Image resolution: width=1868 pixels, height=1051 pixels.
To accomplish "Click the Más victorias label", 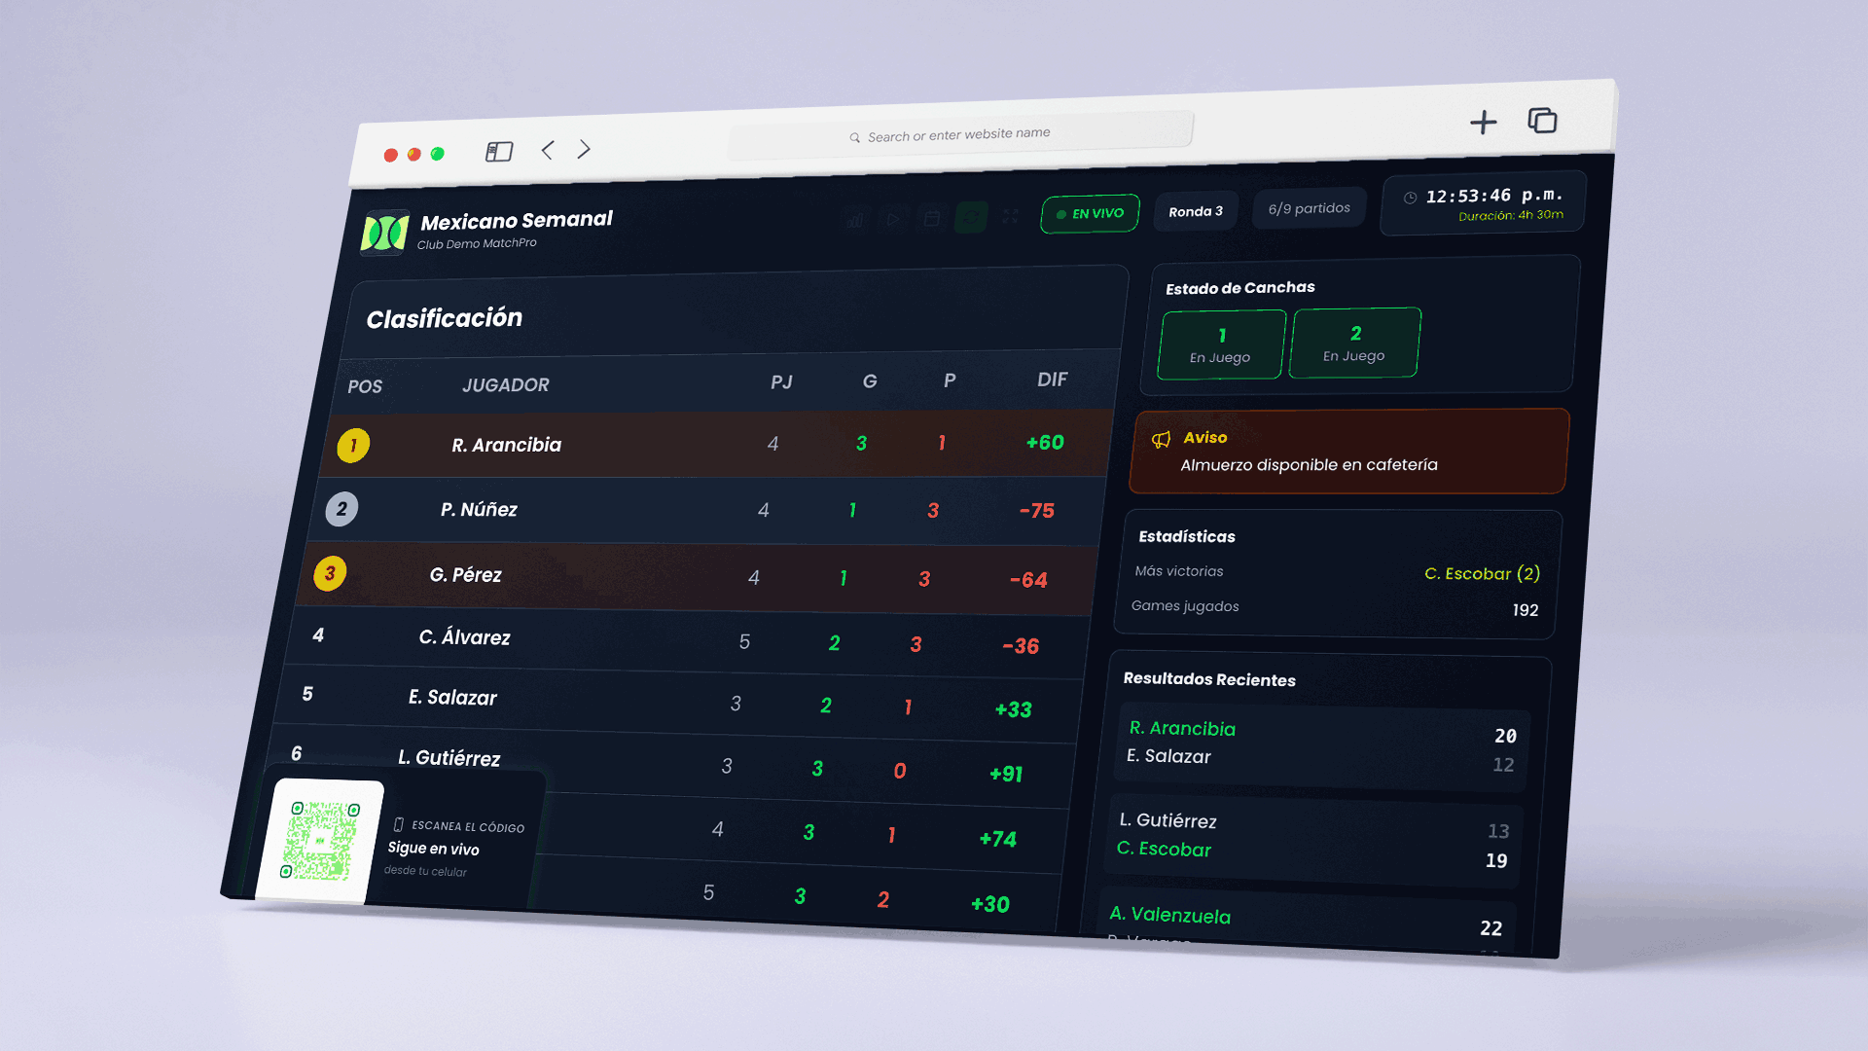I will tap(1179, 571).
